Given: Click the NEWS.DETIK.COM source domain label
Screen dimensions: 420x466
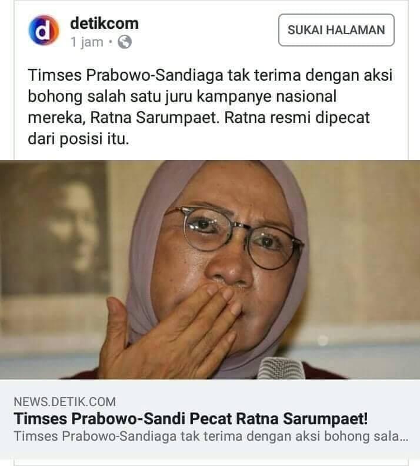Looking at the screenshot, I should (x=65, y=402).
